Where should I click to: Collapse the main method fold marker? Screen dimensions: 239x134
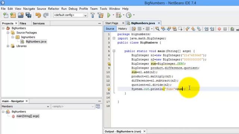pos(114,51)
